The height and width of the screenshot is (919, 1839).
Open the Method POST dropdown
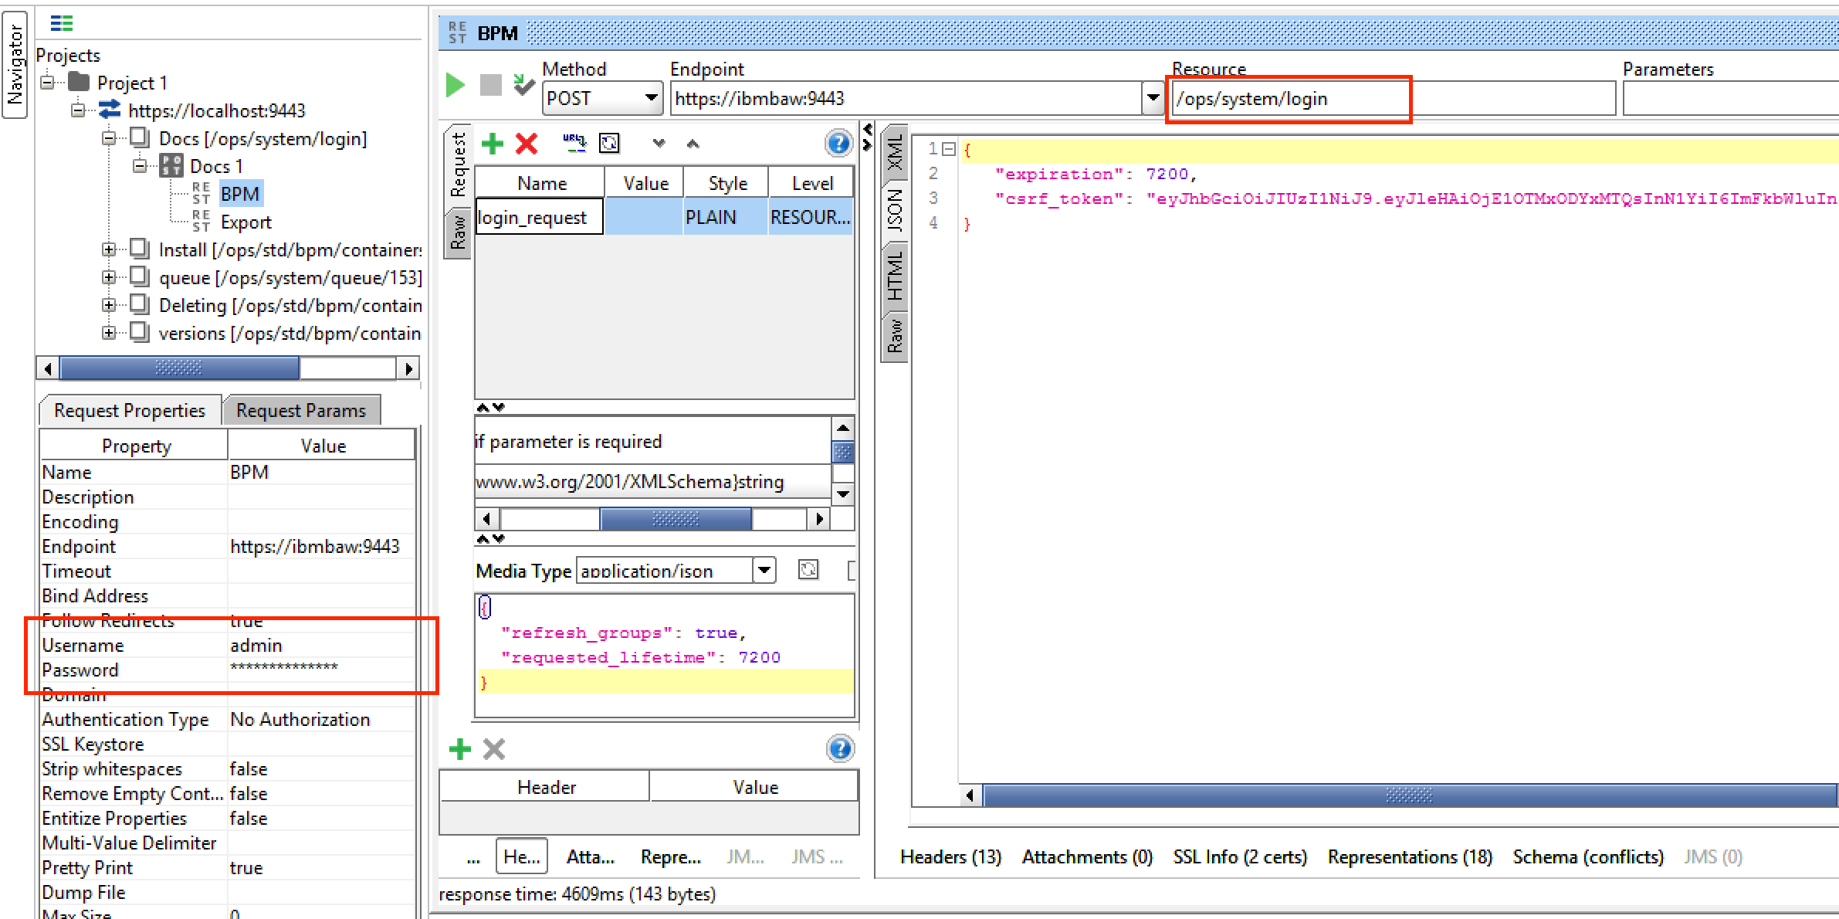[x=651, y=98]
